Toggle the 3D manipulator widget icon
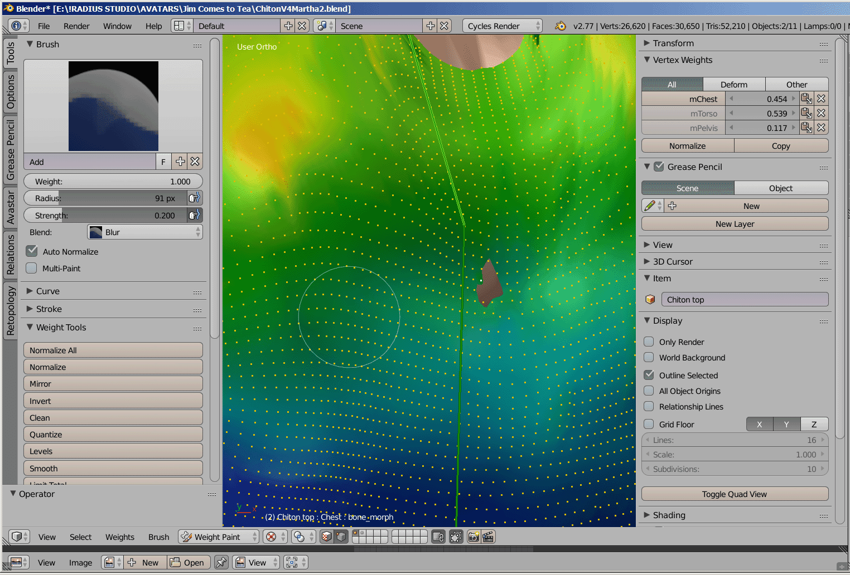The image size is (850, 575). coord(456,537)
